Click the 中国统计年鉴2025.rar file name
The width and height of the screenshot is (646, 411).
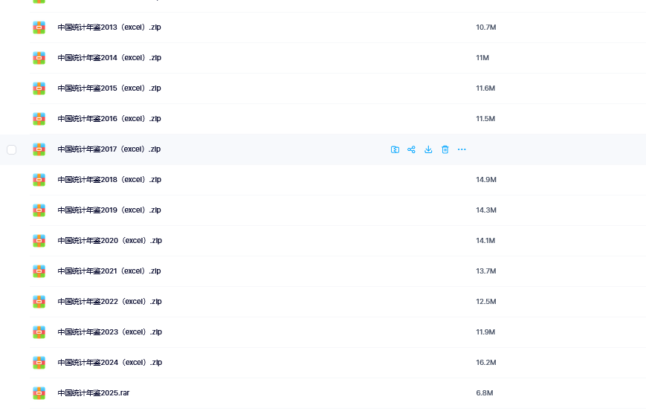click(x=94, y=393)
